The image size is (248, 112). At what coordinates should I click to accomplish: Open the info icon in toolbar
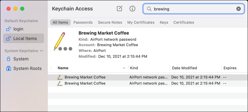(x=133, y=9)
